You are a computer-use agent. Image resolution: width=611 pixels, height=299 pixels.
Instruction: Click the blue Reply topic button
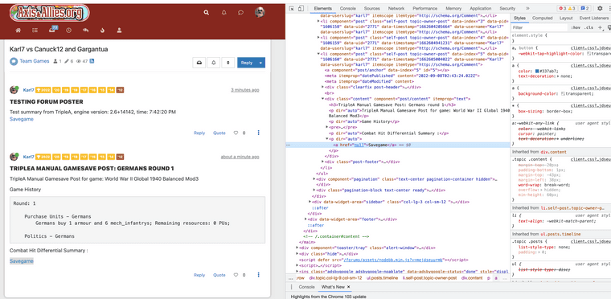[x=247, y=63]
